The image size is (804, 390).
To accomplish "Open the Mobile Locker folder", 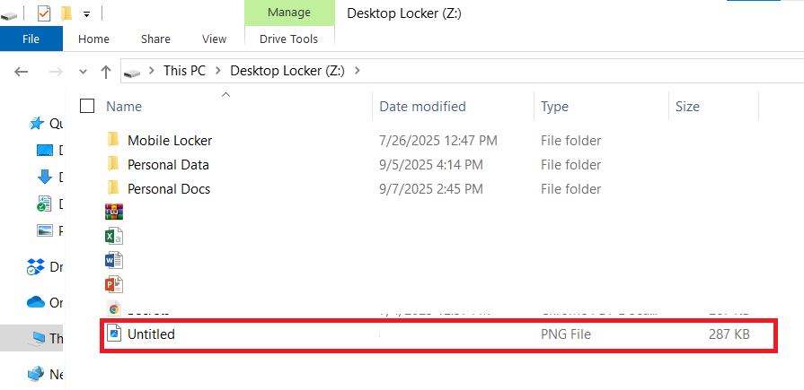I will [x=169, y=141].
